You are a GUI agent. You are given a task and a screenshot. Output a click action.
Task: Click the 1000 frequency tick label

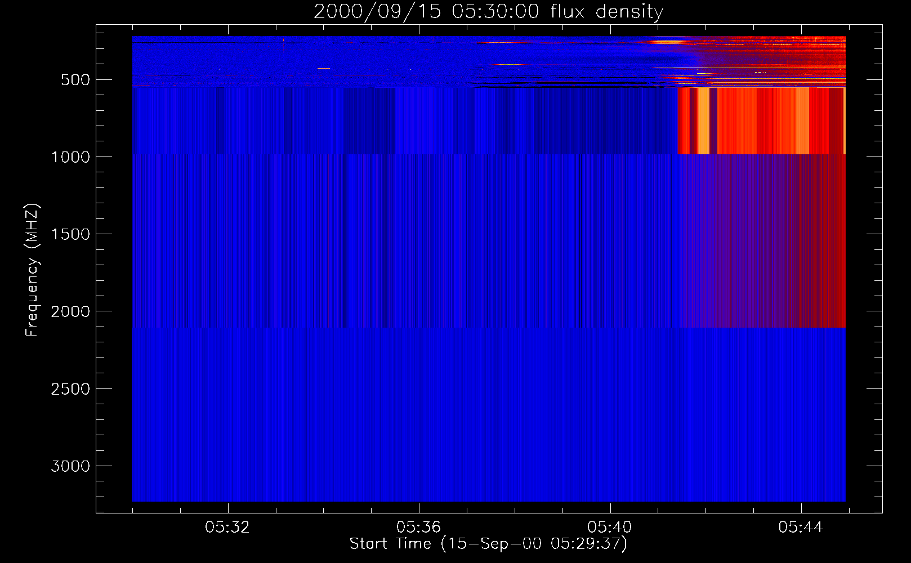[x=70, y=157]
